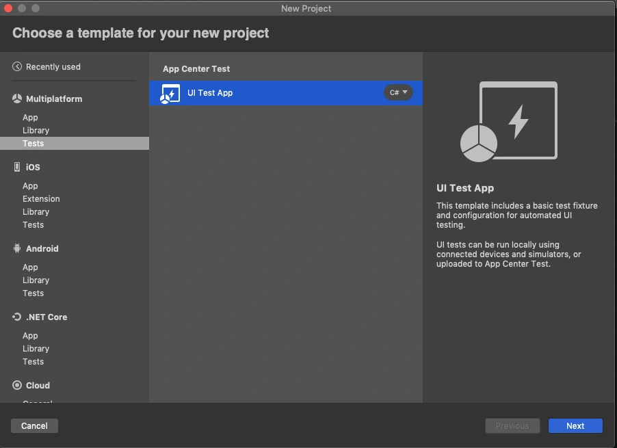The width and height of the screenshot is (617, 448).
Task: Click the UI Test App description title
Action: pos(465,188)
